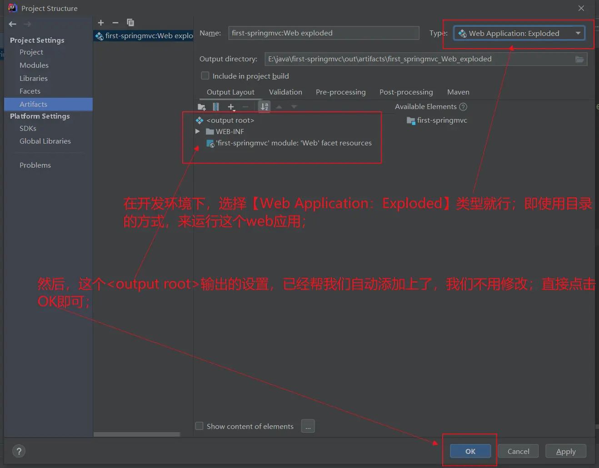Create a directory in Output Layout toolbar
Viewport: 599px width, 468px height.
[202, 107]
